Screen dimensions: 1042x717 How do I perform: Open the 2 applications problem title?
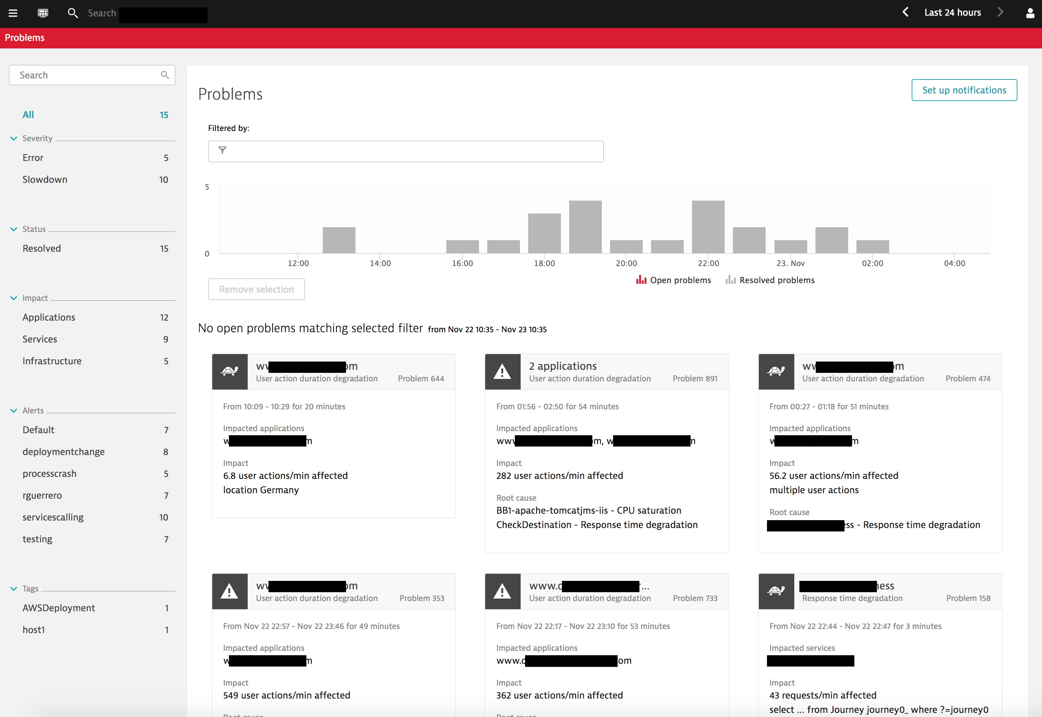pos(563,366)
